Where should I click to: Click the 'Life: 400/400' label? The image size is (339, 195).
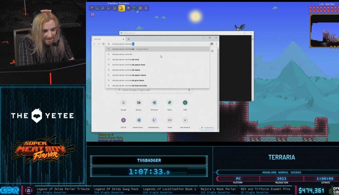pos(327,4)
